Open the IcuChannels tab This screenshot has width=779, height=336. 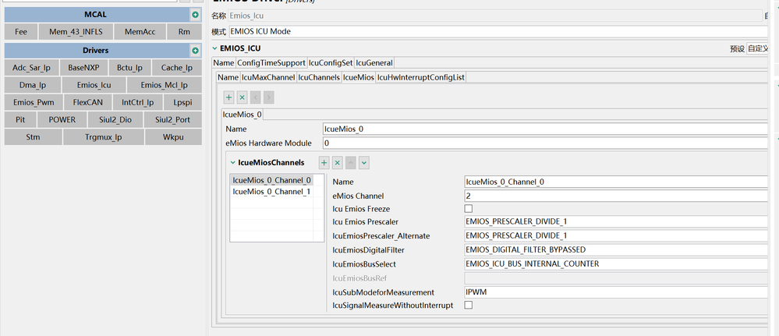pyautogui.click(x=319, y=77)
